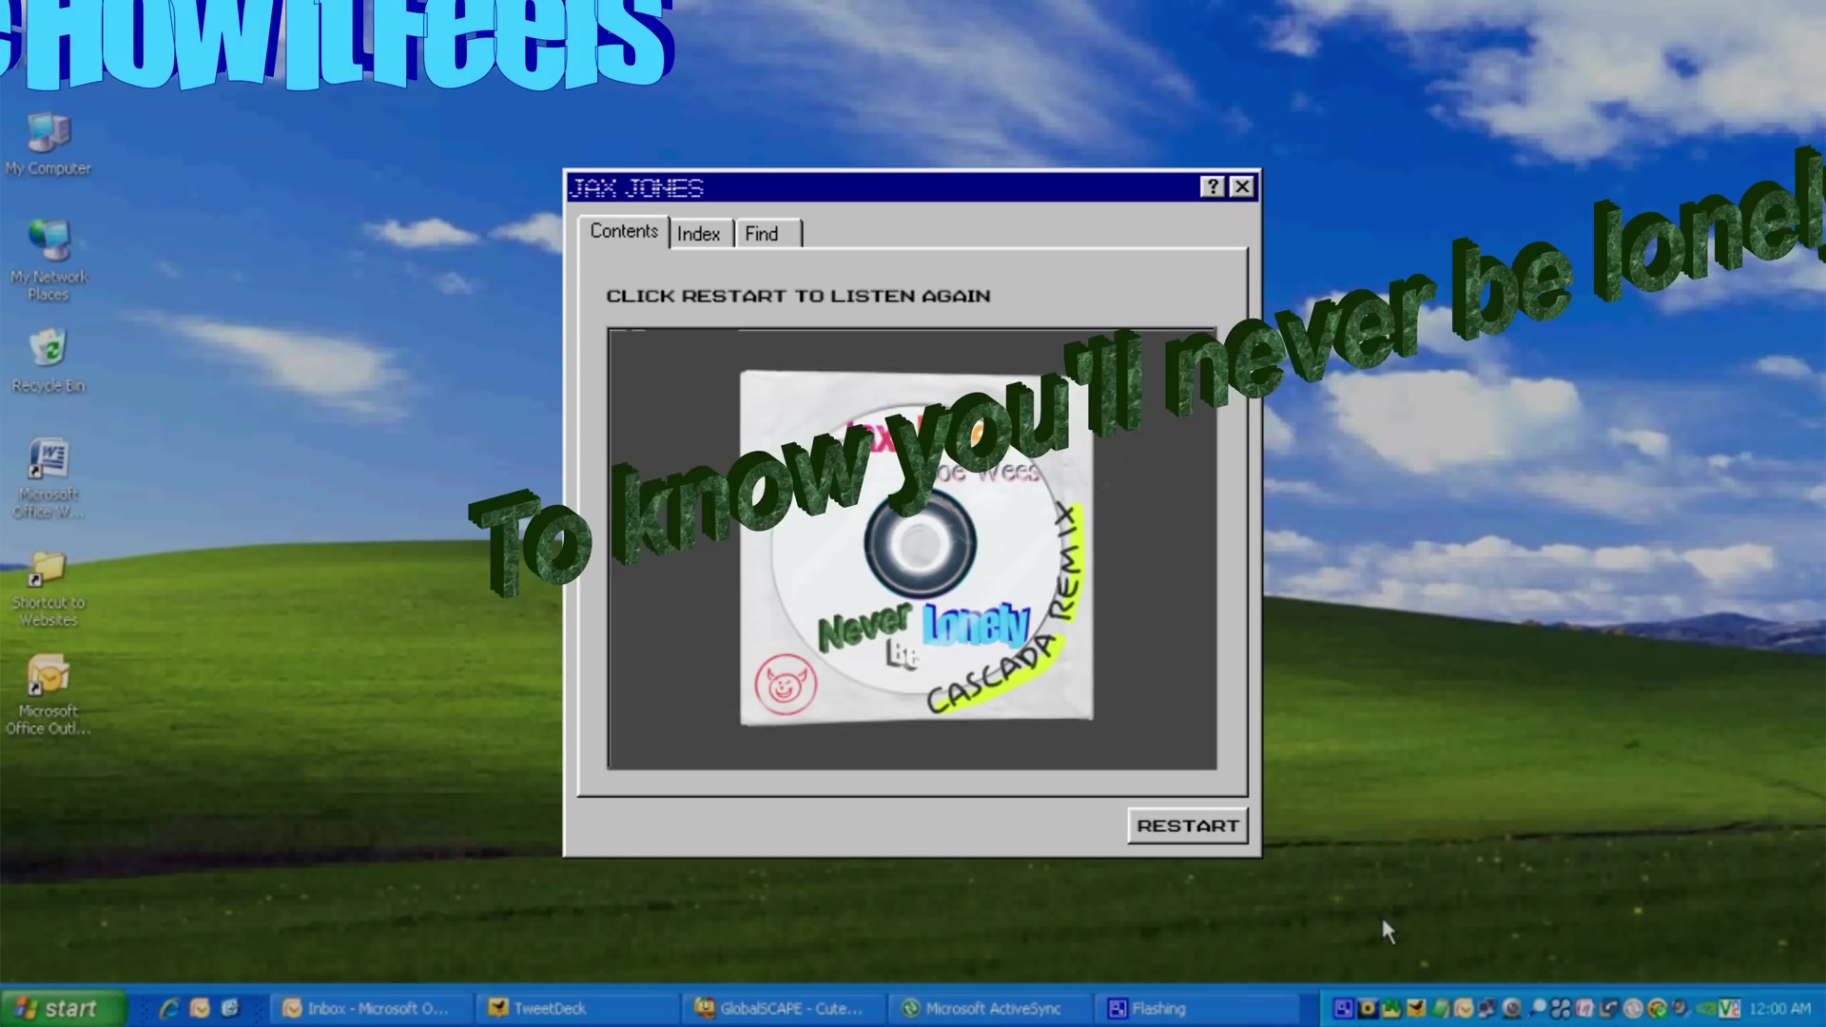Click the green shield checkmark tray icon
The height and width of the screenshot is (1027, 1826).
click(x=1658, y=1008)
